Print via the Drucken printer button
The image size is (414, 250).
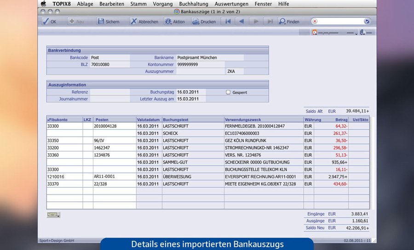204,21
